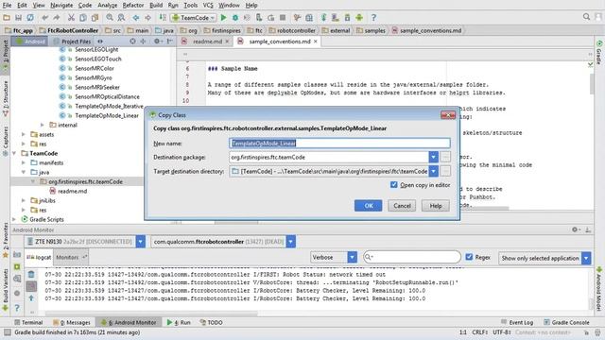Viewport: 605px width, 340px height.
Task: Click the logcat horizontal scrollbar
Action: [x=151, y=314]
